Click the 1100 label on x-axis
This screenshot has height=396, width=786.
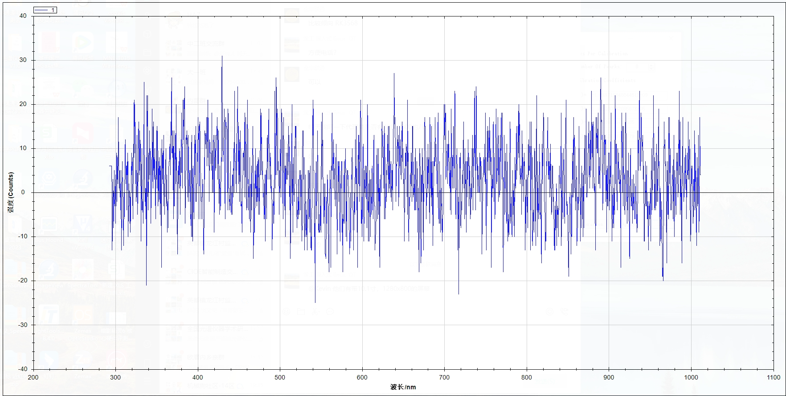click(x=773, y=377)
